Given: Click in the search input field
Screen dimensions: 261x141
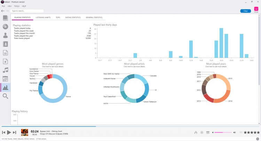Looking at the screenshot, I should point(27,11).
